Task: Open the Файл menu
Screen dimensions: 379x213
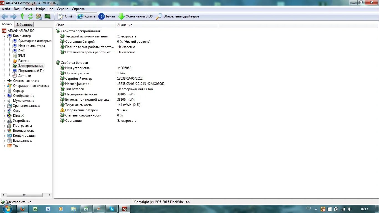Action: 6,9
